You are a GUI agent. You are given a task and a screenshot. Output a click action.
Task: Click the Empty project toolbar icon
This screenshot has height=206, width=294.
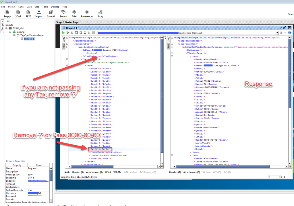7,12
